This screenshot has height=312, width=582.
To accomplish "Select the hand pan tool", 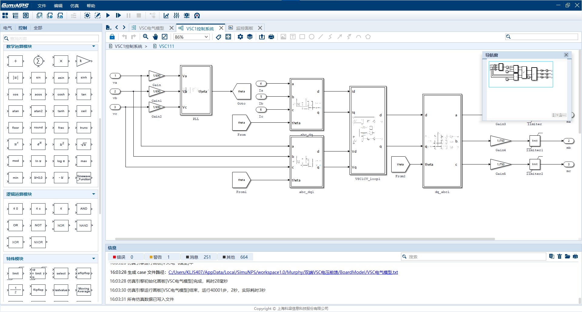I will 155,37.
